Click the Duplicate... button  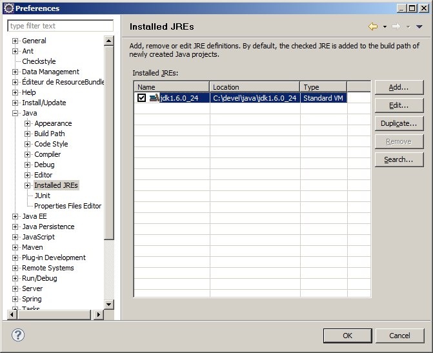coord(398,123)
